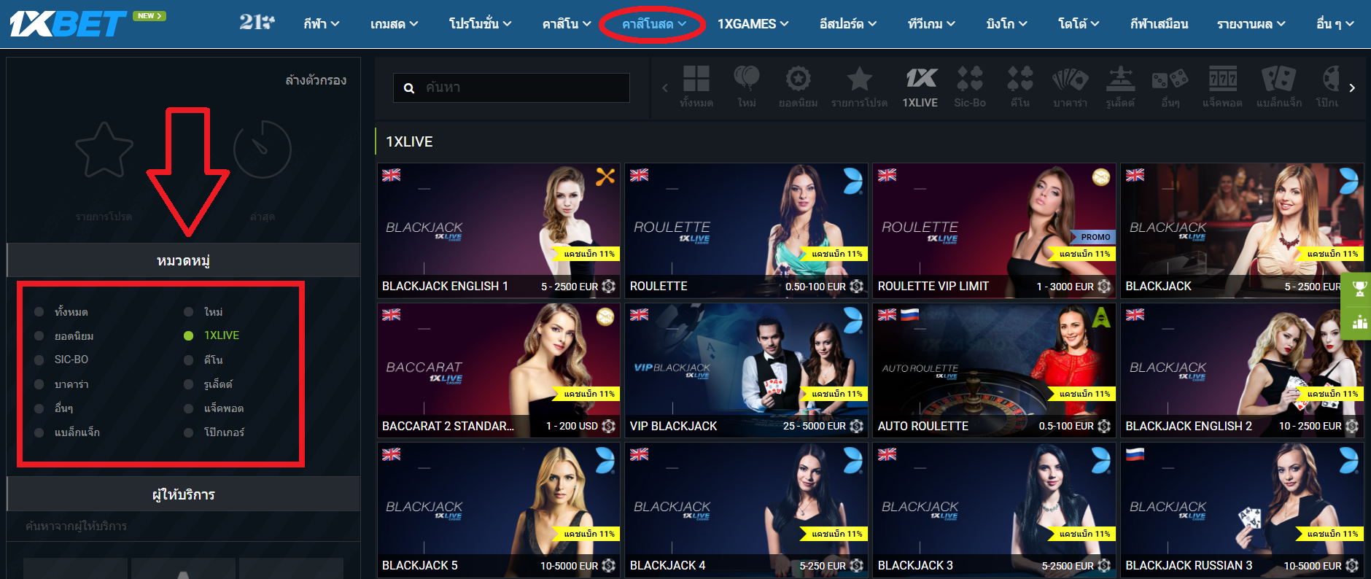Open the รายงานผล menu
This screenshot has width=1371, height=579.
coord(1251,24)
